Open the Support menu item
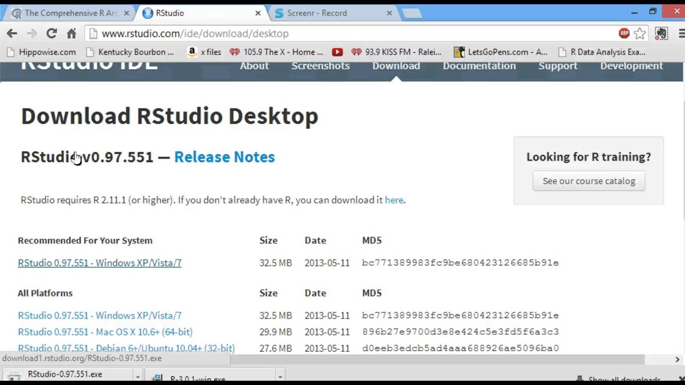 (x=558, y=66)
